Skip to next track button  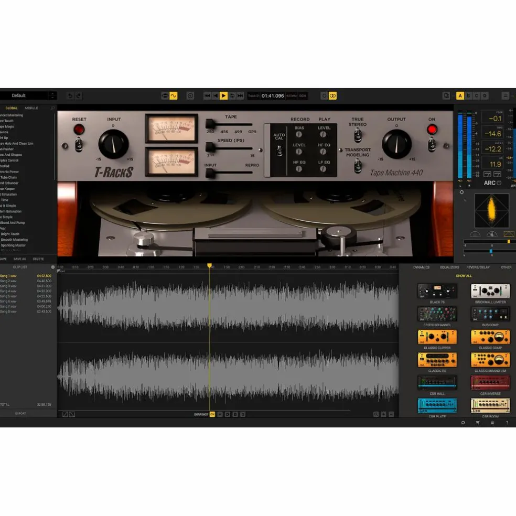(x=240, y=96)
